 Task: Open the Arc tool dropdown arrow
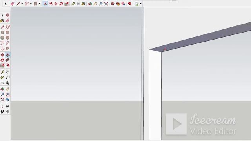(x=31, y=4)
